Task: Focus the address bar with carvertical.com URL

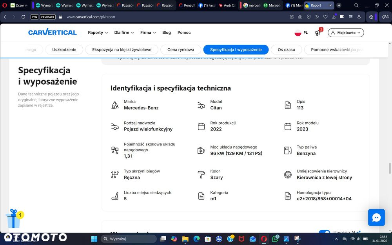Action: (x=91, y=17)
